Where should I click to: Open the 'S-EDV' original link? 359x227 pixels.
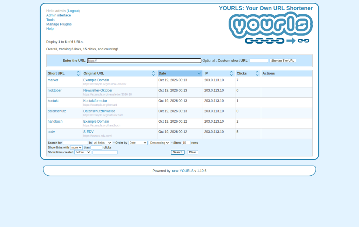tap(88, 132)
